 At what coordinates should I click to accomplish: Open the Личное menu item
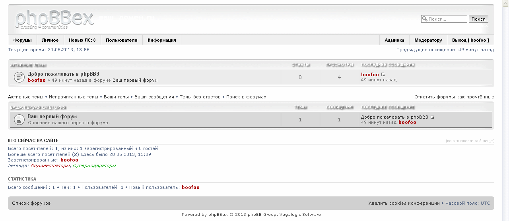click(x=50, y=40)
